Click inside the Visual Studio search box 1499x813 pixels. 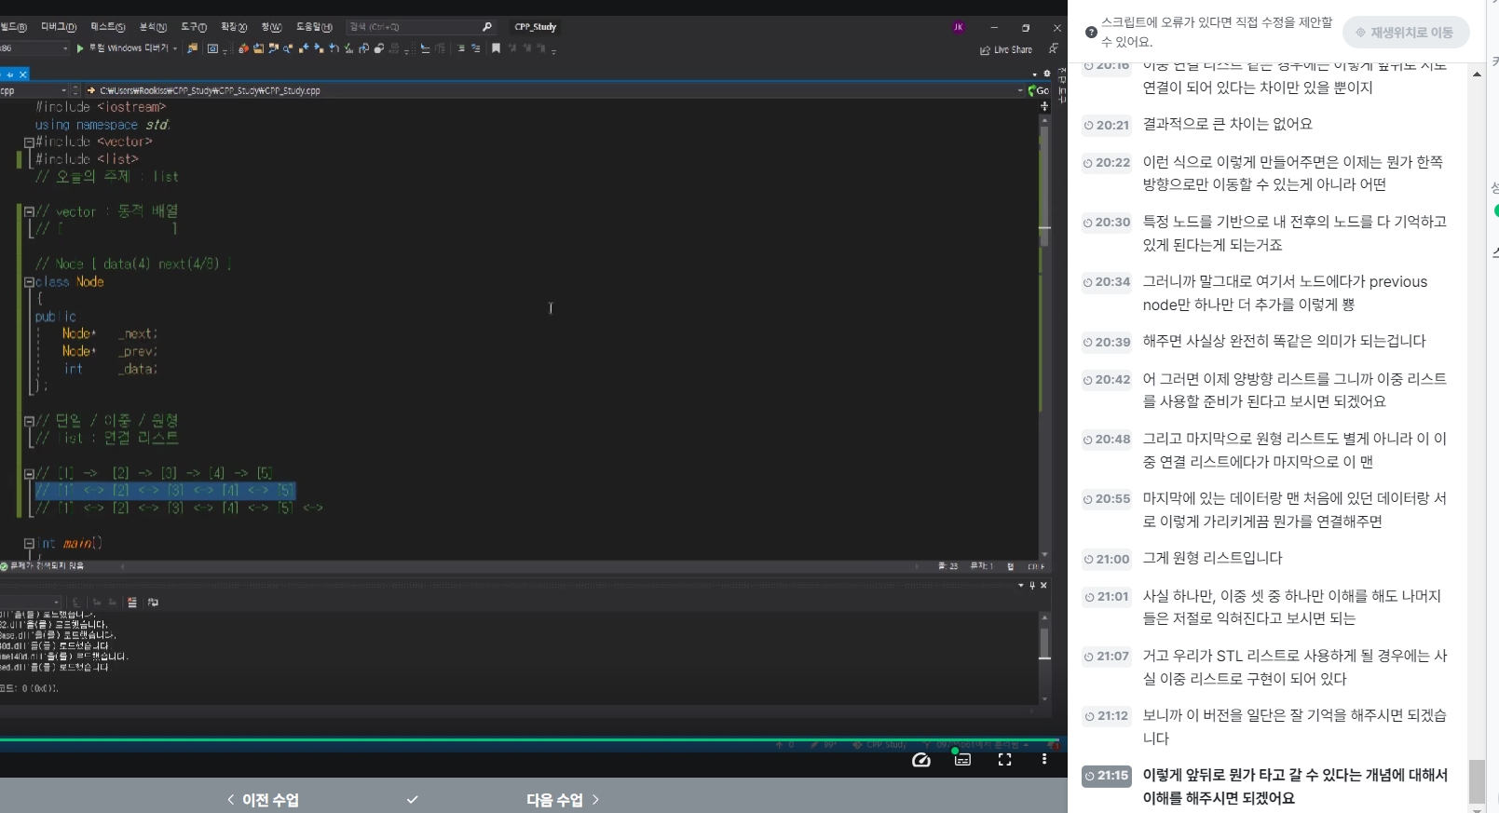tap(415, 27)
